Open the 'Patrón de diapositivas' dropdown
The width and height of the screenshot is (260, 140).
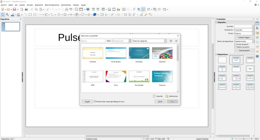click(244, 41)
